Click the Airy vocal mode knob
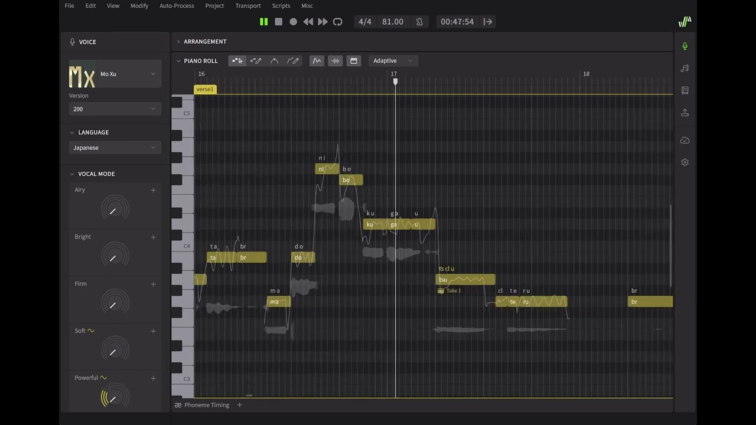This screenshot has height=425, width=756. [115, 209]
